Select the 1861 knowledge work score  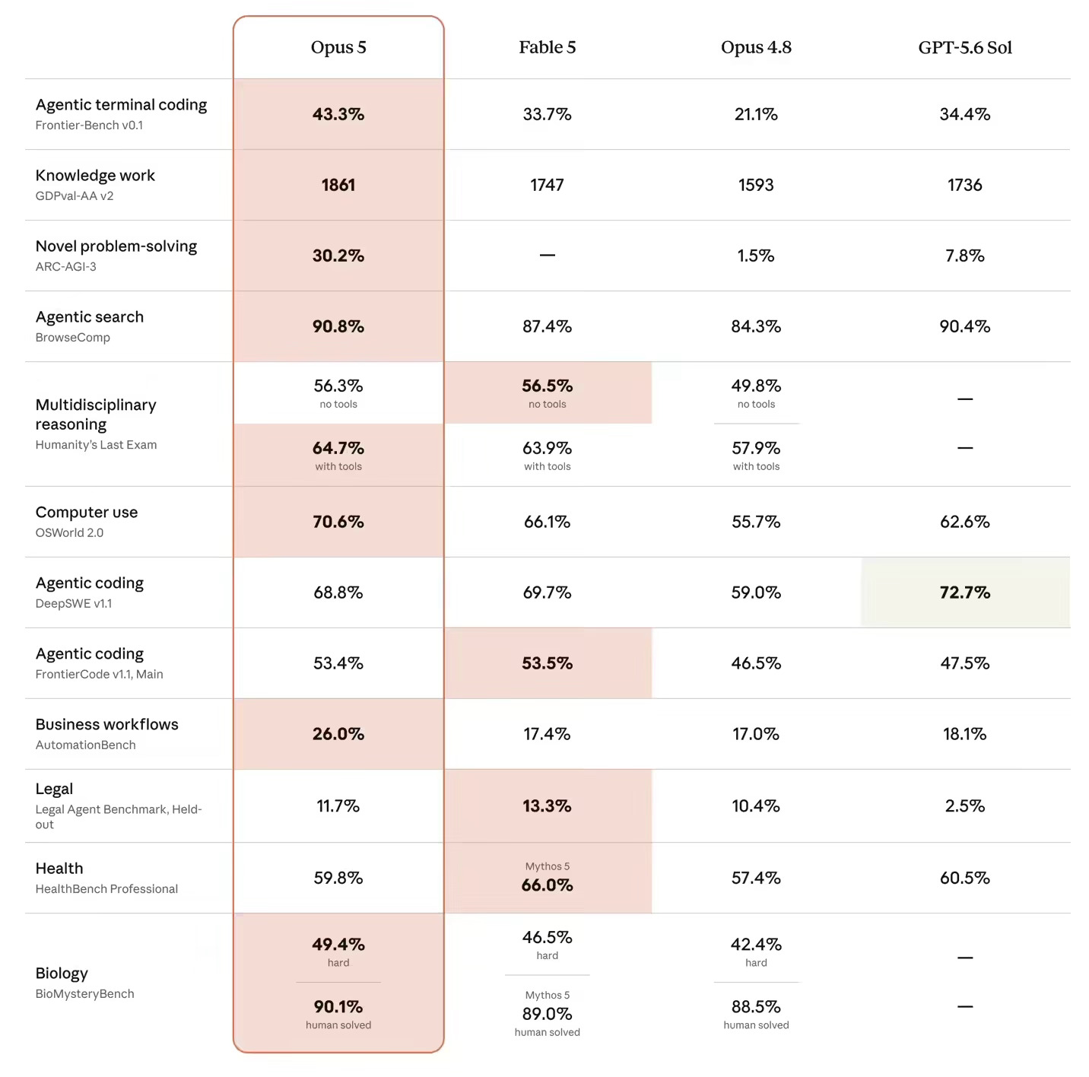338,185
